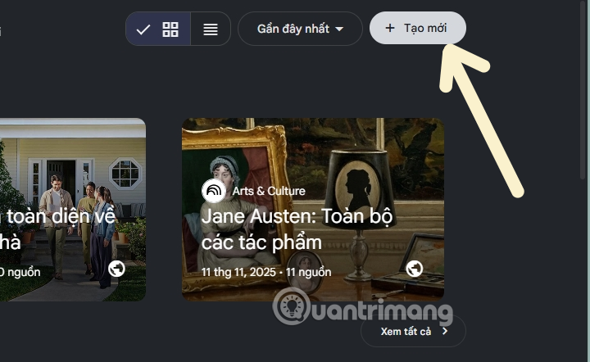The height and width of the screenshot is (362, 590).
Task: Click the Arts & Culture logo icon
Action: point(214,191)
